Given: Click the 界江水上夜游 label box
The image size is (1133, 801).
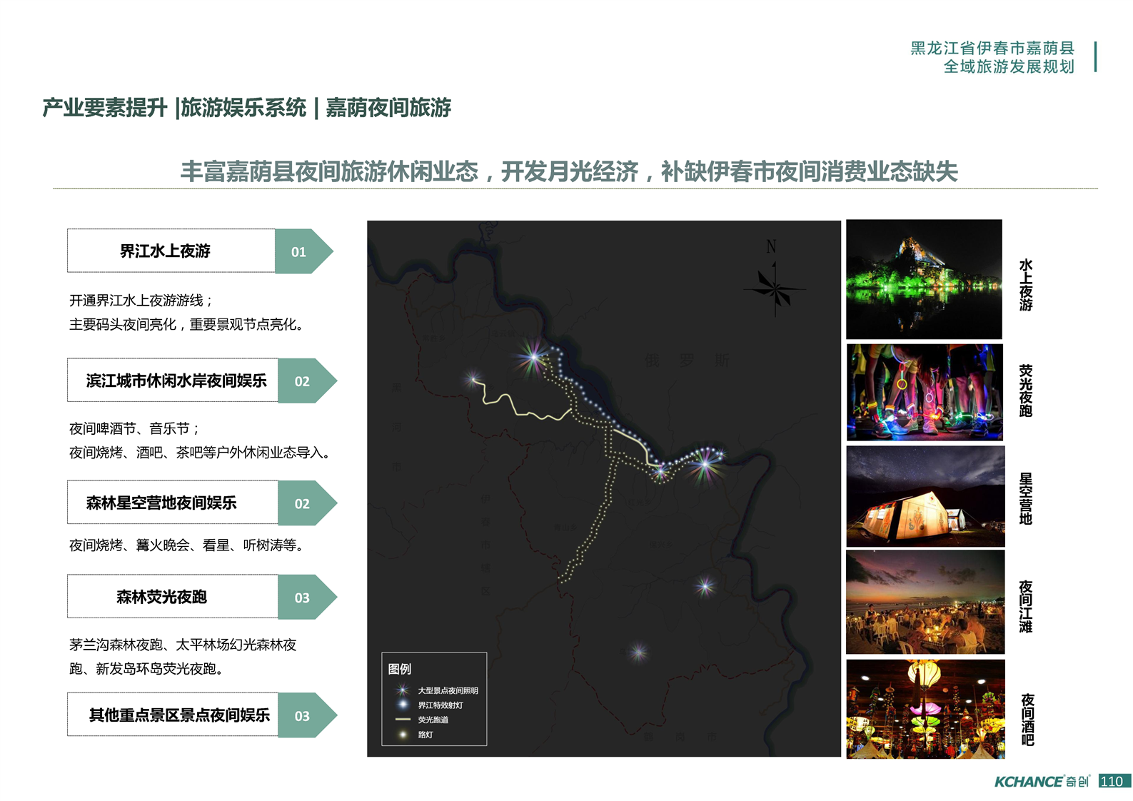Looking at the screenshot, I should pos(171,251).
